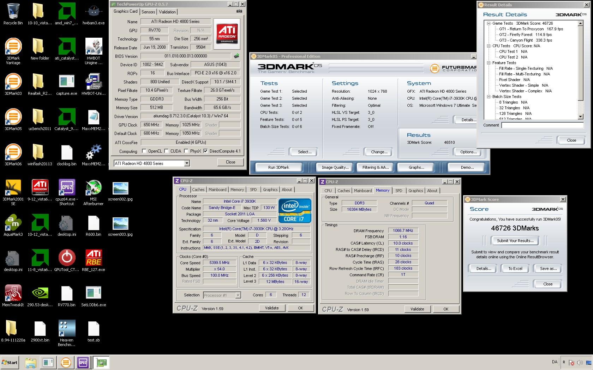Select the hwbam3.exe desktop icon

coord(94,13)
